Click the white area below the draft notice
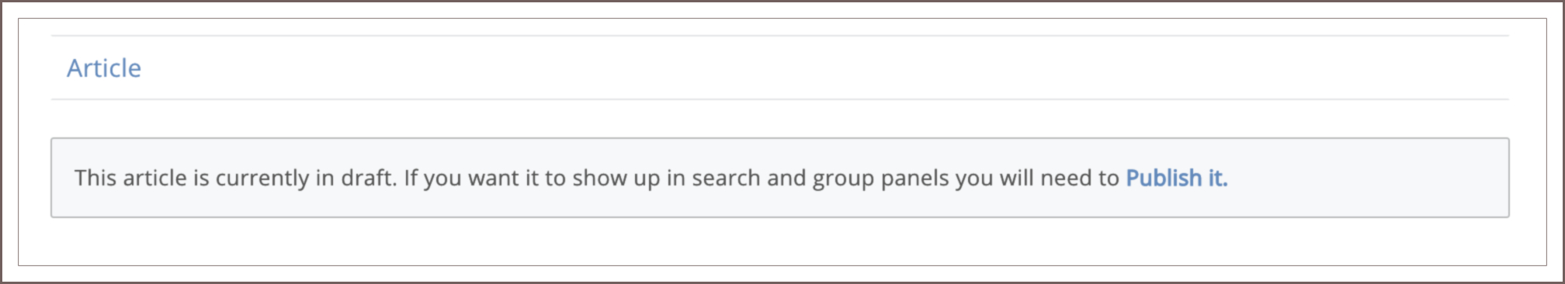Viewport: 1565px width, 284px height. pyautogui.click(x=780, y=241)
